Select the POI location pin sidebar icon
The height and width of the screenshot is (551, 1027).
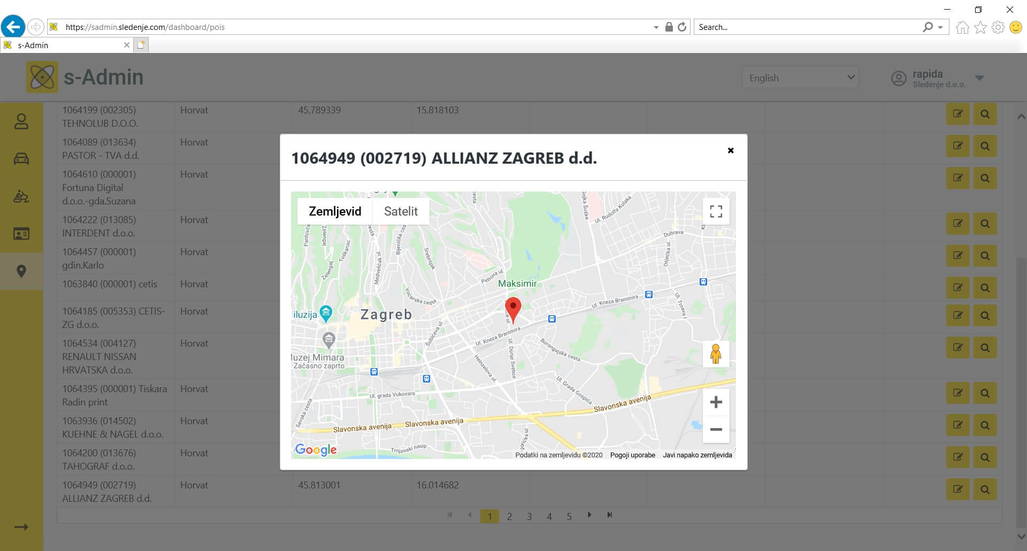pos(21,271)
